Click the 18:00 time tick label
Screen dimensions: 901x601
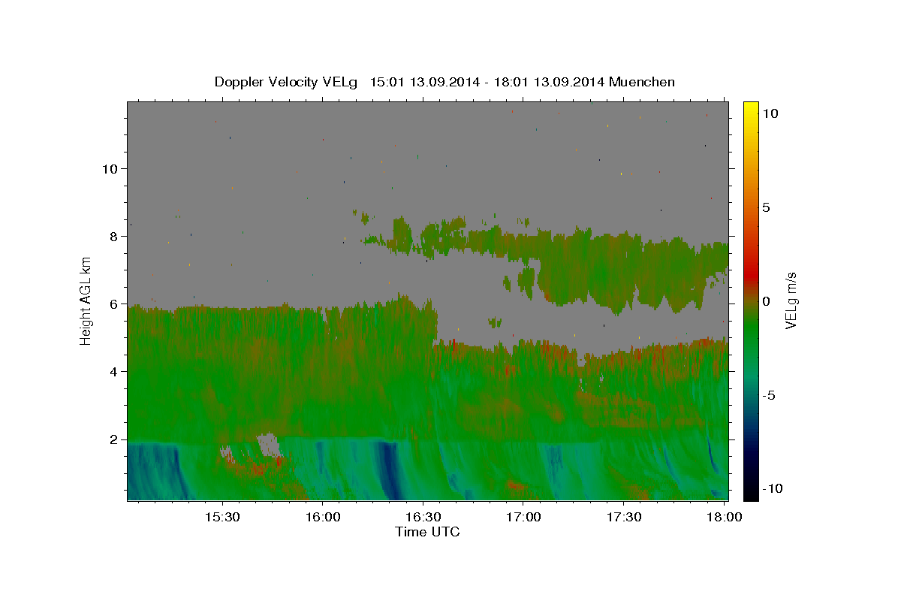click(x=724, y=517)
